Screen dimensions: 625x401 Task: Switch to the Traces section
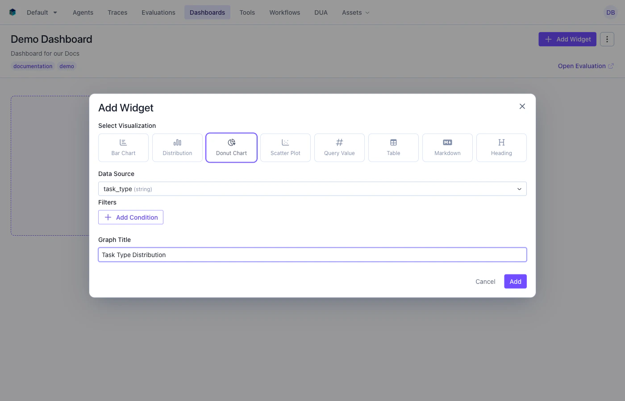point(117,12)
